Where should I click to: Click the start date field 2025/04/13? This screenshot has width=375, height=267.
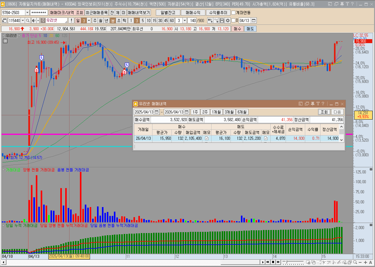pyautogui.click(x=144, y=112)
